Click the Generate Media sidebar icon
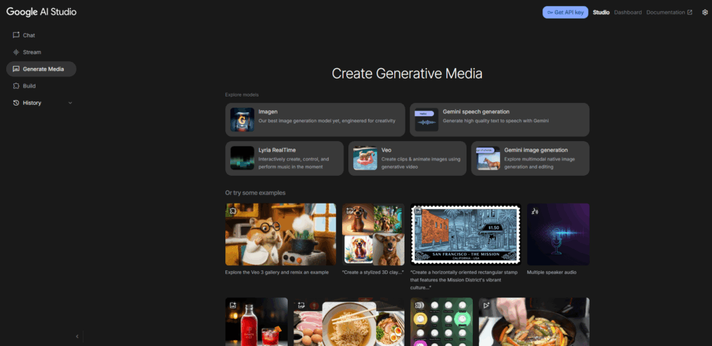This screenshot has height=346, width=712. [x=17, y=69]
